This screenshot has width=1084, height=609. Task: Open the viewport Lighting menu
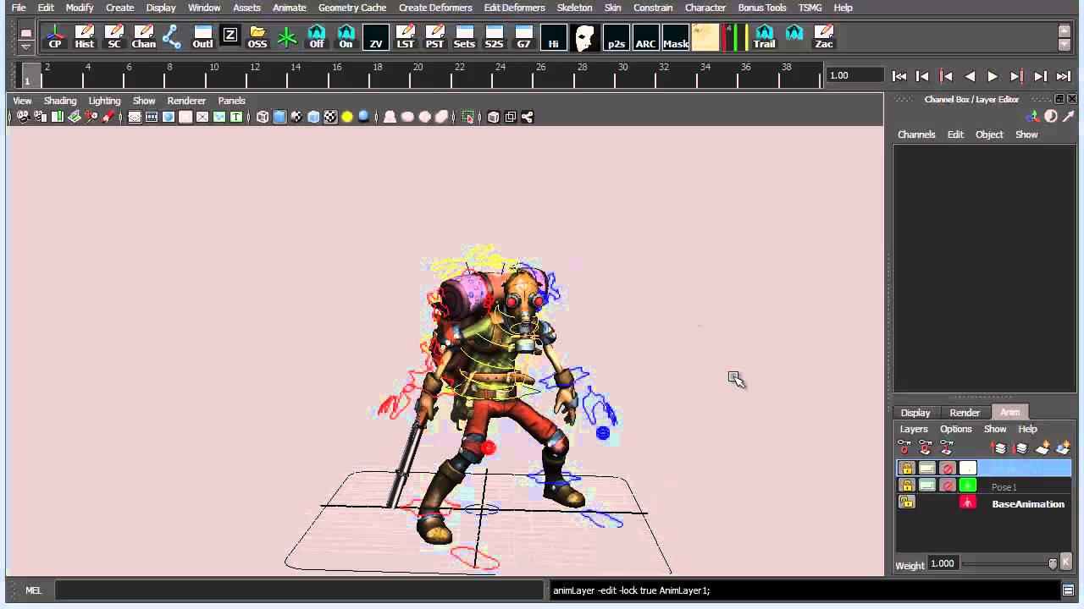(x=105, y=101)
